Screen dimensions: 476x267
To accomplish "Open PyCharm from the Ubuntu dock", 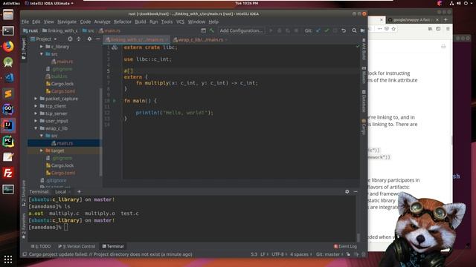I will (x=8, y=142).
